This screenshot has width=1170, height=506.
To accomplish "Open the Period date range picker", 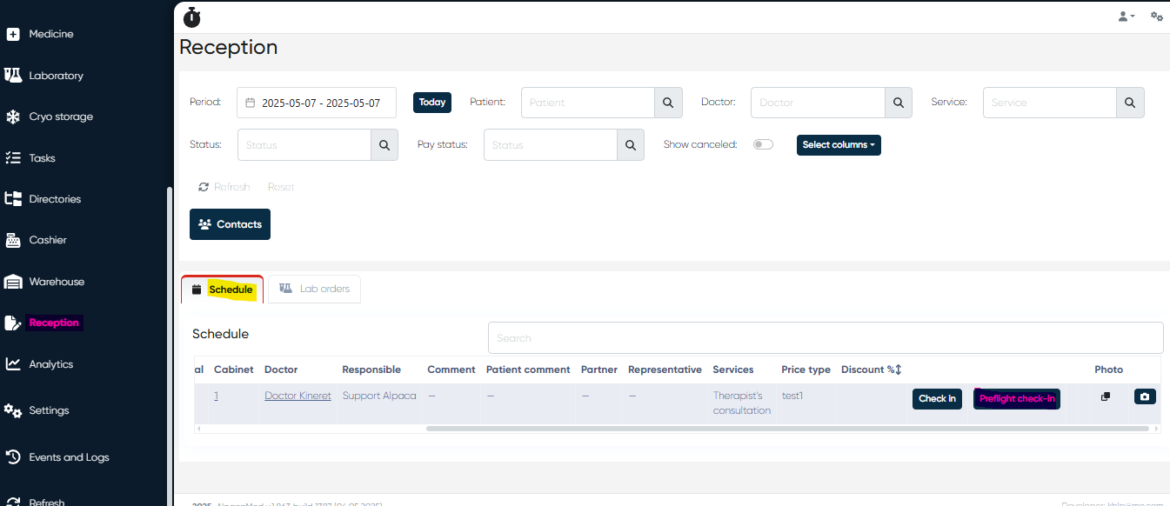I will [x=317, y=103].
